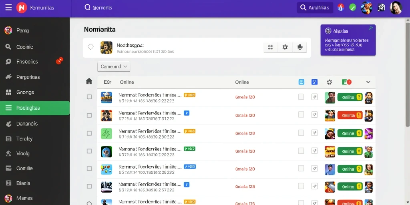The width and height of the screenshot is (410, 205).
Task: Open the green checkmark icon in top bar
Action: pos(353,8)
